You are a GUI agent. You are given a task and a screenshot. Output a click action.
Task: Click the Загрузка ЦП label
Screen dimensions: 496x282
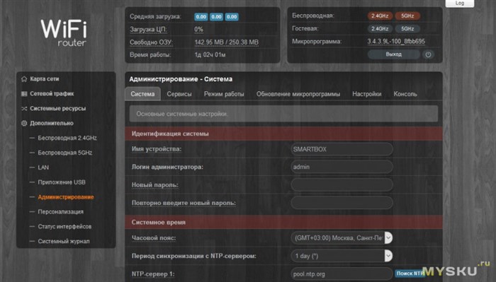[148, 30]
